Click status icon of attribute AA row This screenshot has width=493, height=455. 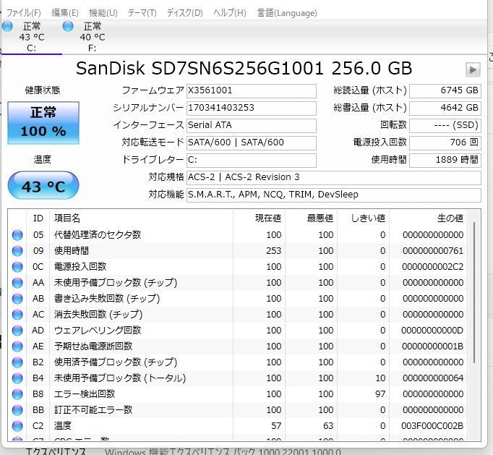point(17,283)
